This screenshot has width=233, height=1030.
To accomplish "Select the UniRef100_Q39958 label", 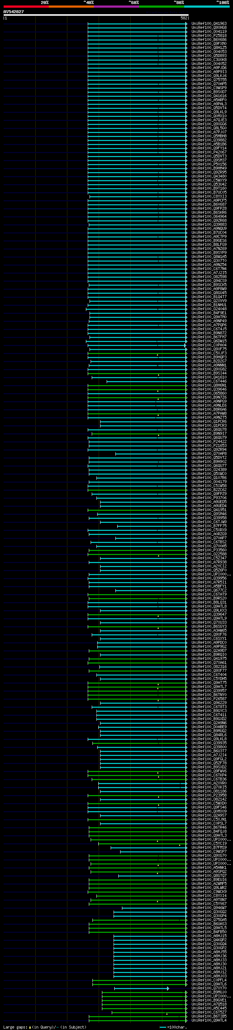I will point(209,517).
